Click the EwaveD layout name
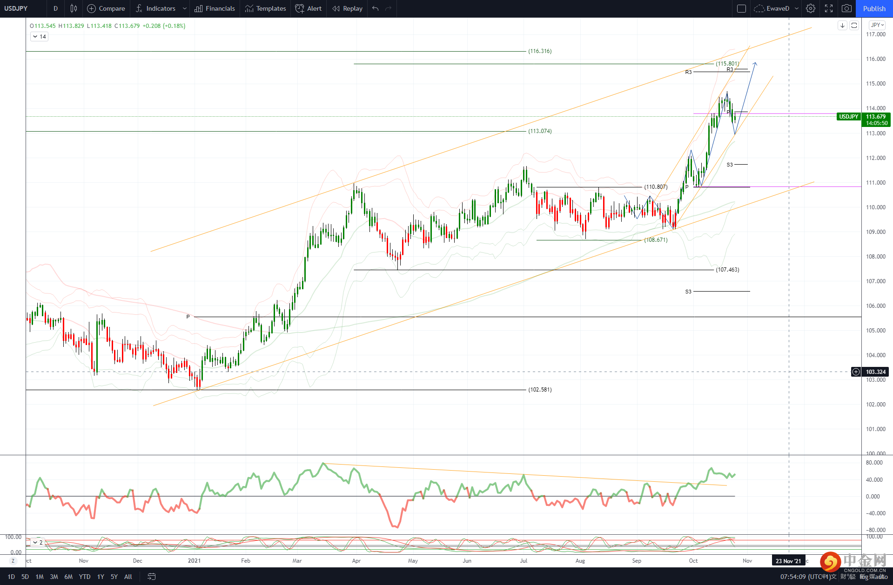 (778, 8)
